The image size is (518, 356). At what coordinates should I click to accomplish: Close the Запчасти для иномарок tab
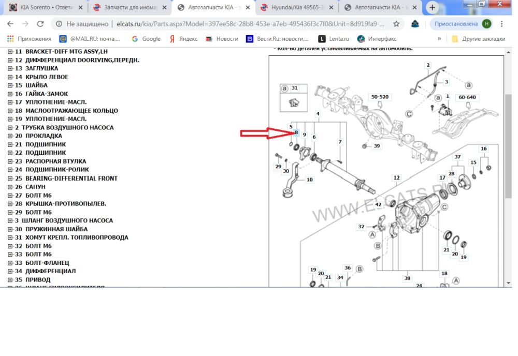click(x=164, y=8)
